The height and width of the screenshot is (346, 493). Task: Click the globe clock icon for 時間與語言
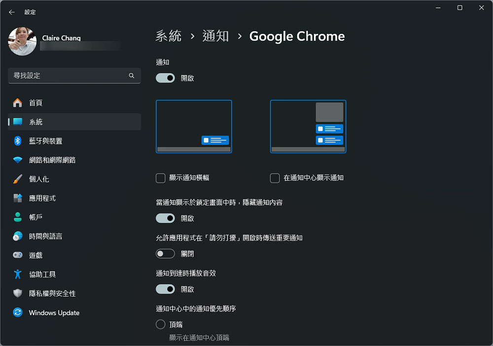[x=18, y=236]
